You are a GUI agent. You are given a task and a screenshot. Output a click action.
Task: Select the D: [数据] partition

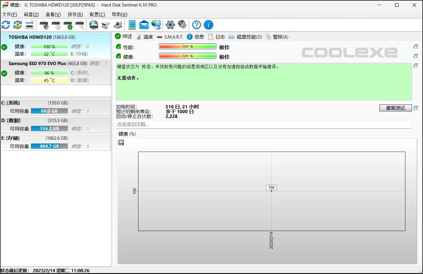point(55,124)
